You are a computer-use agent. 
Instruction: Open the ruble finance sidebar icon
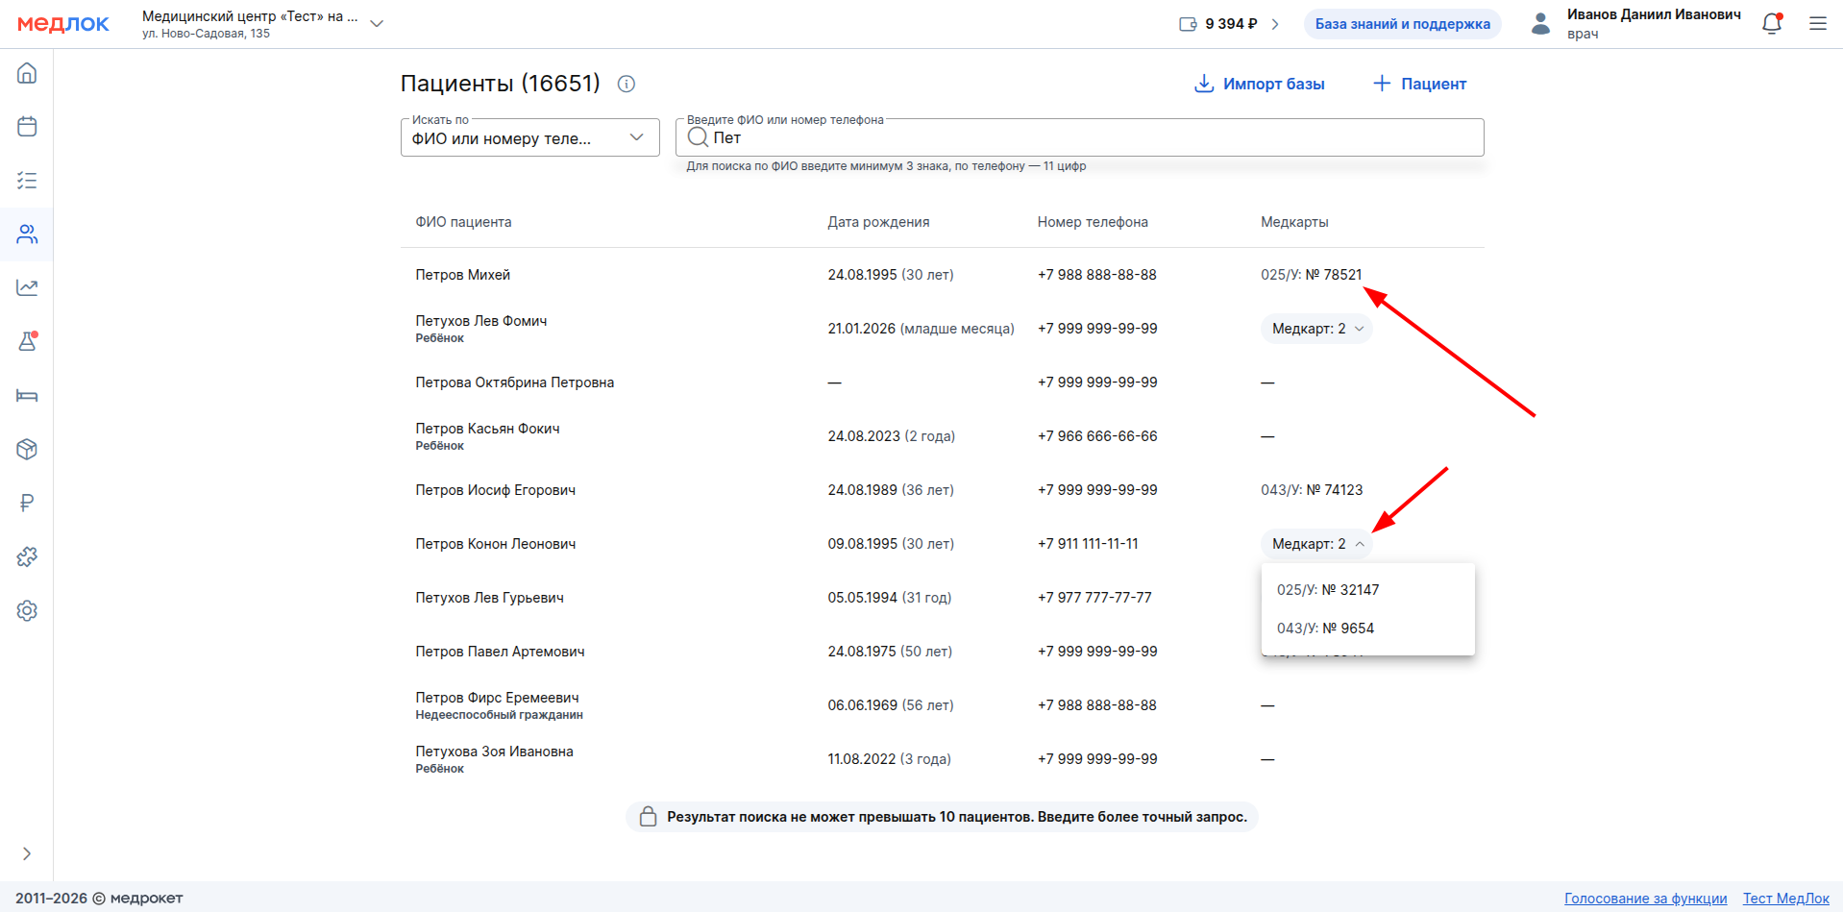click(27, 503)
